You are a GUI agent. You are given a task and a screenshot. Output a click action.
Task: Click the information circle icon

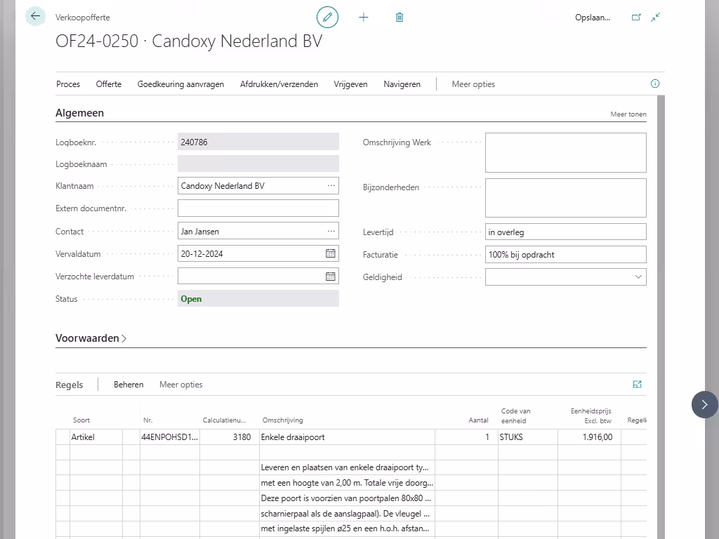(655, 84)
